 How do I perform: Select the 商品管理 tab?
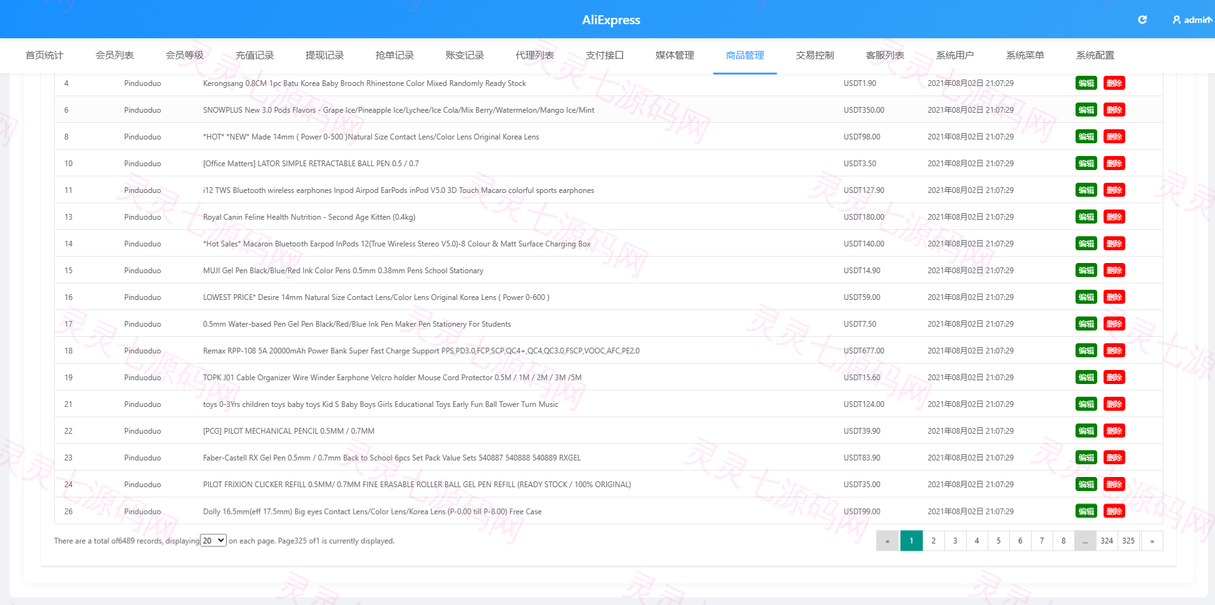click(x=745, y=55)
